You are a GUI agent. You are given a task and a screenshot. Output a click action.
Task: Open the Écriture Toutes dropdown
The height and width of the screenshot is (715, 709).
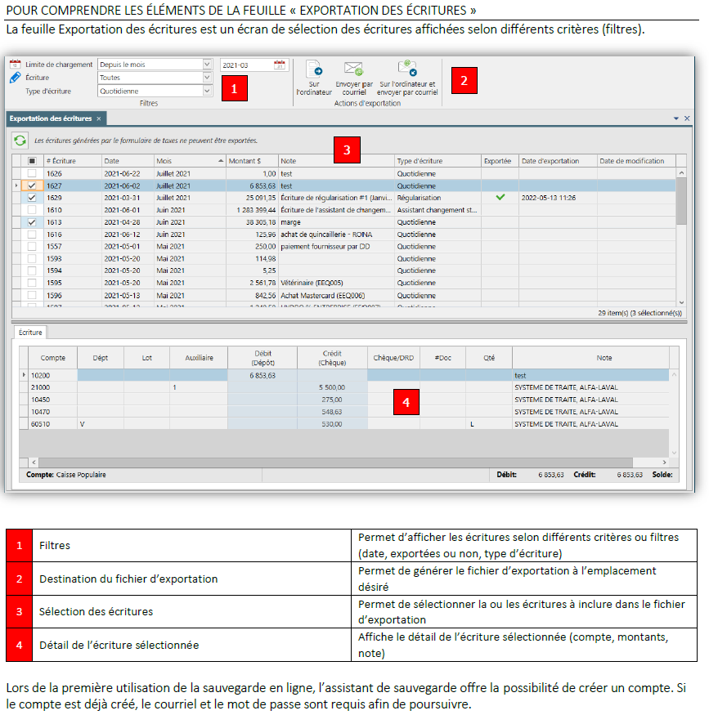(x=207, y=78)
